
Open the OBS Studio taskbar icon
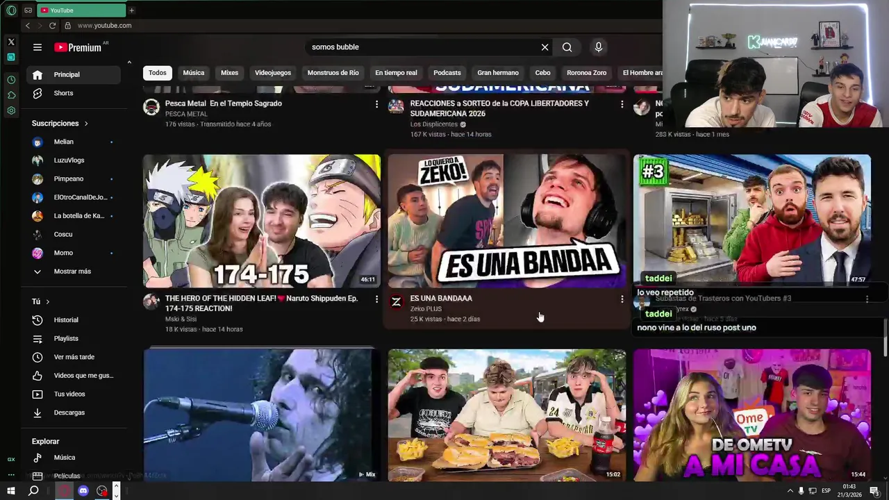pyautogui.click(x=102, y=491)
